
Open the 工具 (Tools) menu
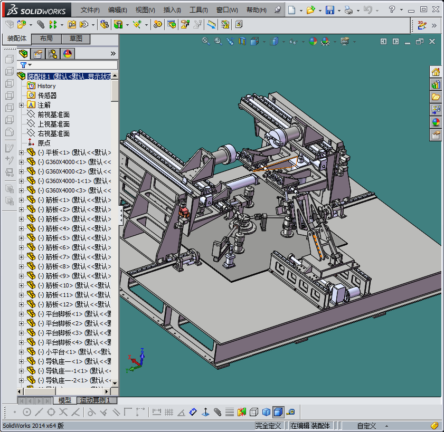pyautogui.click(x=199, y=10)
